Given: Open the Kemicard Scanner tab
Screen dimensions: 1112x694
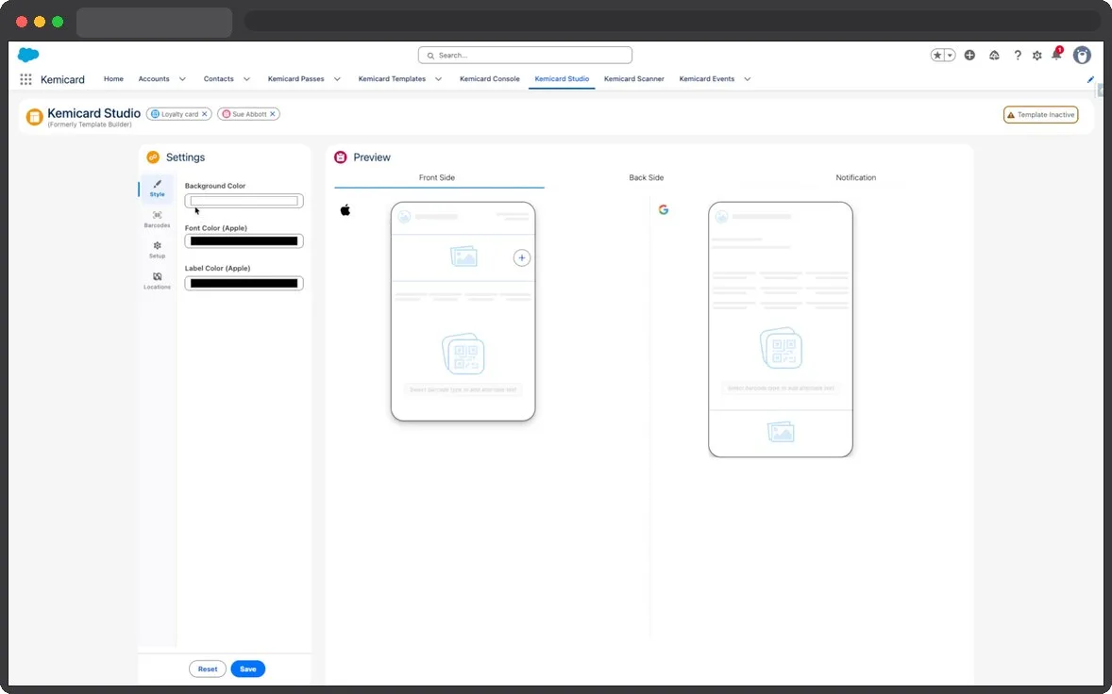Looking at the screenshot, I should [634, 78].
